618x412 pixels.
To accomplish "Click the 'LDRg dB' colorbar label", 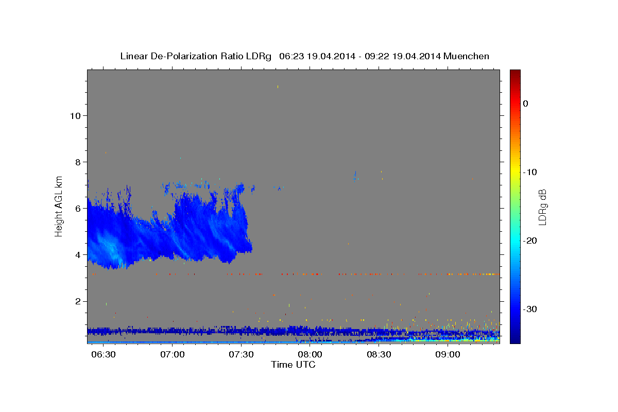I will (542, 207).
